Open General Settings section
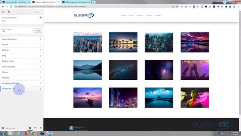The image size is (241, 136). click(x=22, y=39)
